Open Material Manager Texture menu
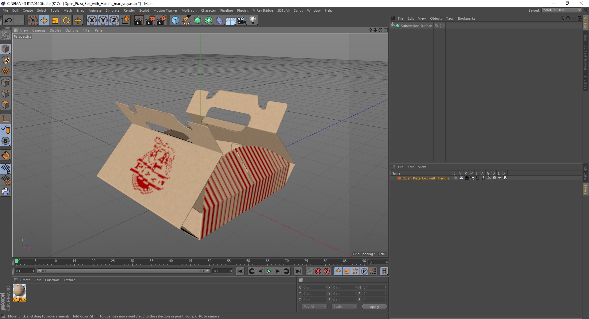 coord(69,280)
